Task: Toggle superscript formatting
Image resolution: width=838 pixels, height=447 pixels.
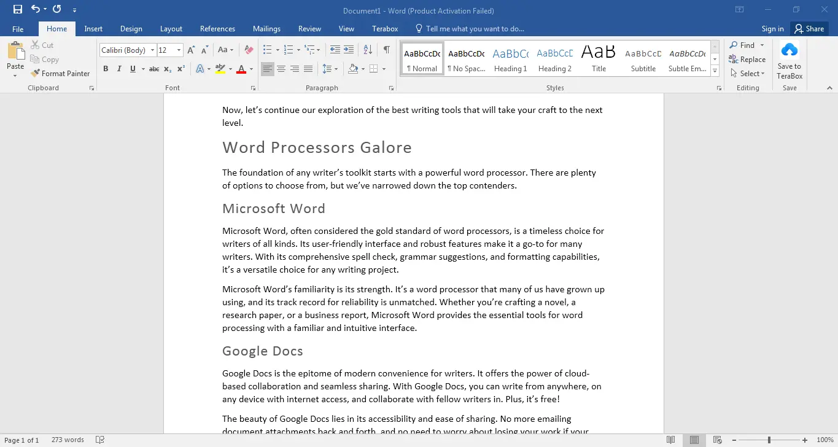Action: point(181,69)
